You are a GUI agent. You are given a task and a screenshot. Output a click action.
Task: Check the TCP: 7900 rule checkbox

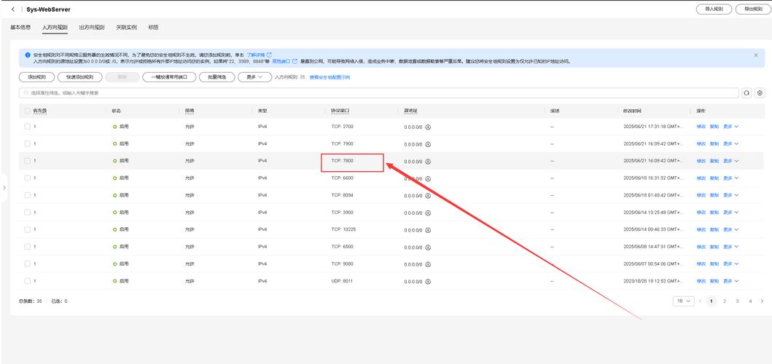[27, 143]
